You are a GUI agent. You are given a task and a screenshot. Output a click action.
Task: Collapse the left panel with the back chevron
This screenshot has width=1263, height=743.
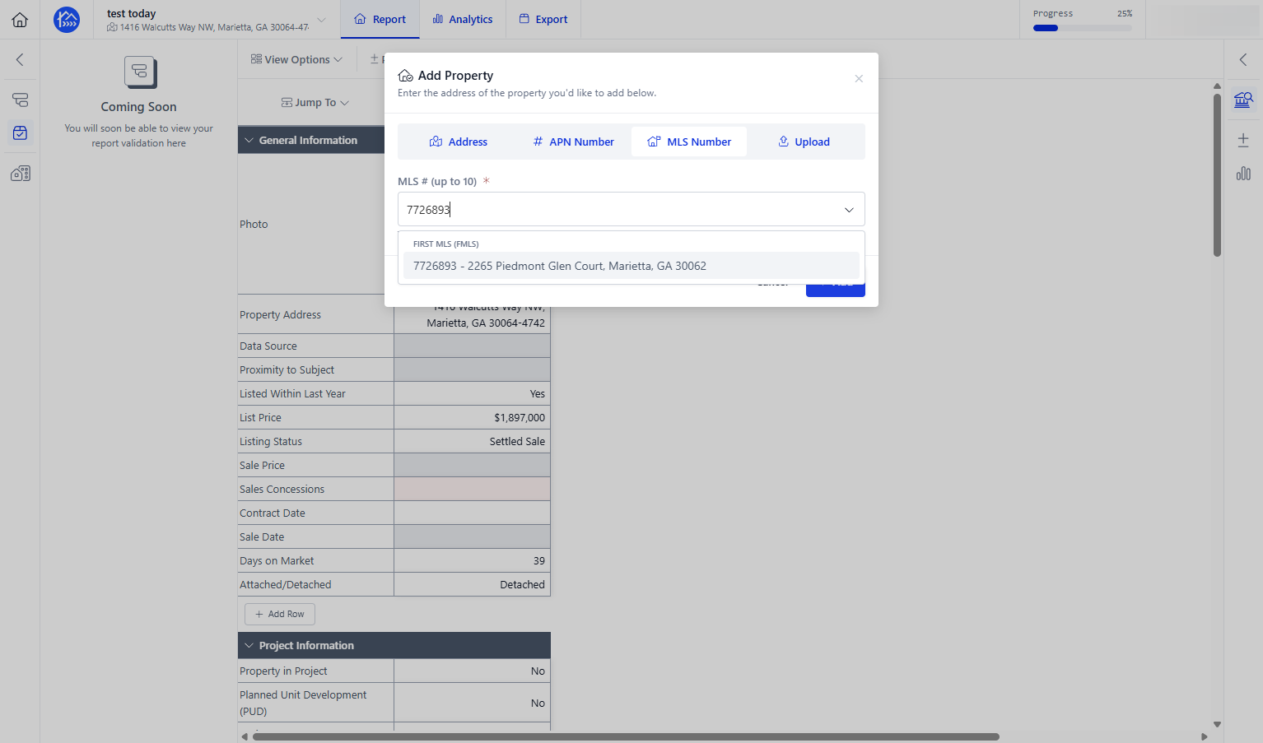point(20,59)
